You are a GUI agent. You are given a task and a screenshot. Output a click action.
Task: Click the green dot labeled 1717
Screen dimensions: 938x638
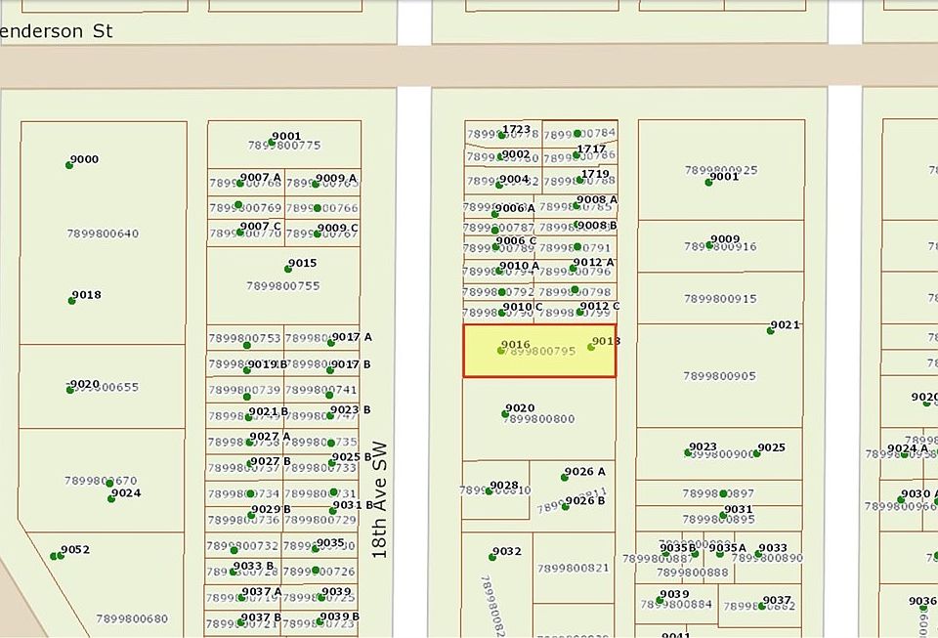(x=577, y=154)
